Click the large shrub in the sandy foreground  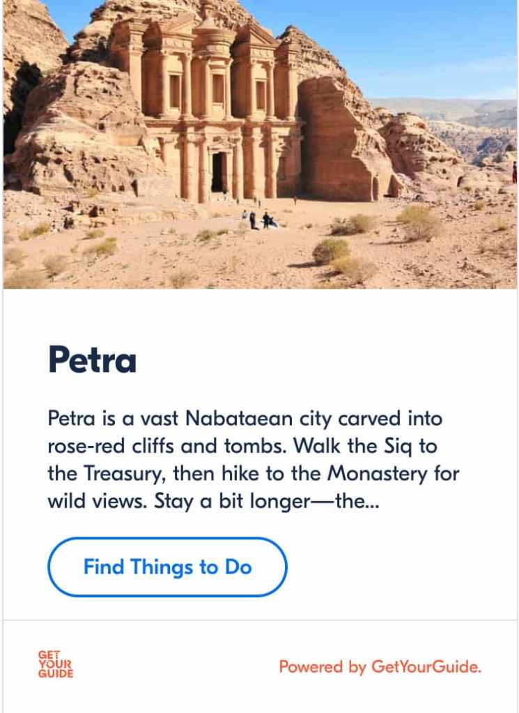pos(332,251)
